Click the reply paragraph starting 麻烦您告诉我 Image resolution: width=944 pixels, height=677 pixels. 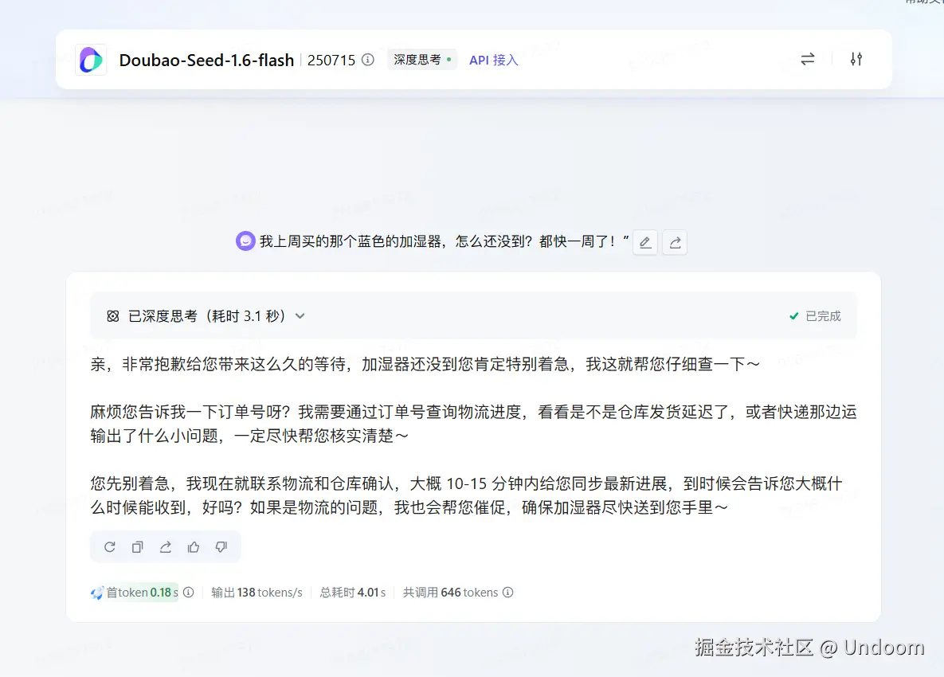(473, 424)
